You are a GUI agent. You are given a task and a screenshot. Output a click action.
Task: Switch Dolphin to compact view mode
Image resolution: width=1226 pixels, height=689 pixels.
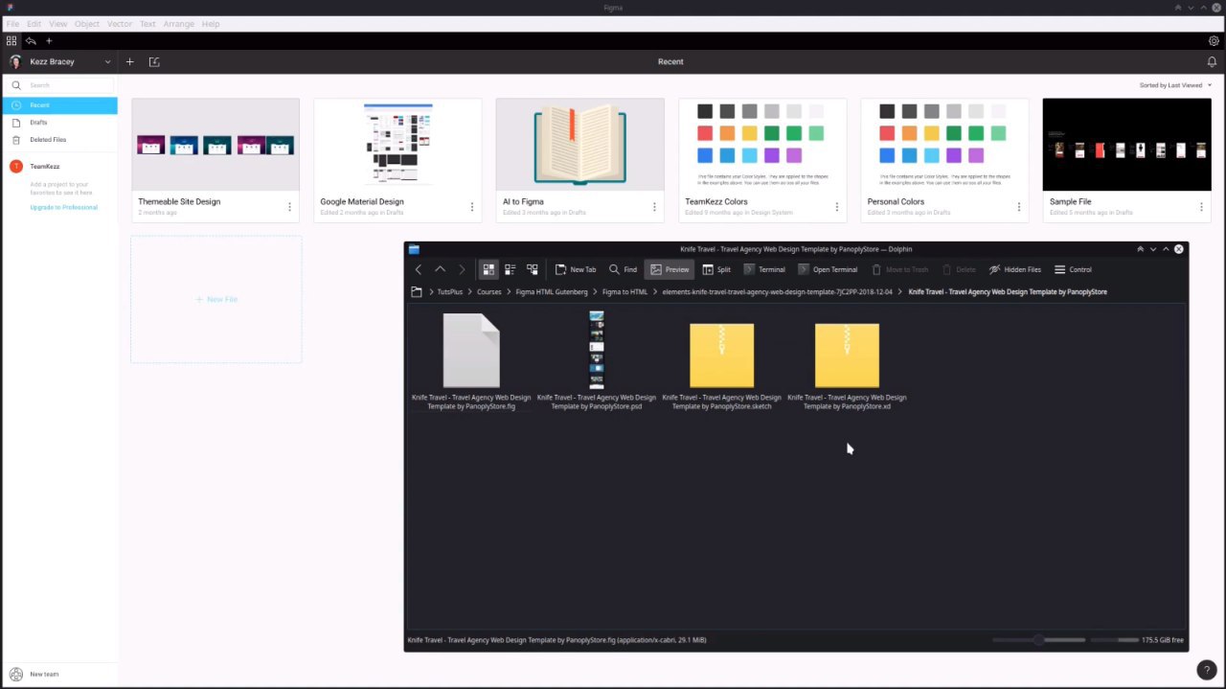(511, 269)
